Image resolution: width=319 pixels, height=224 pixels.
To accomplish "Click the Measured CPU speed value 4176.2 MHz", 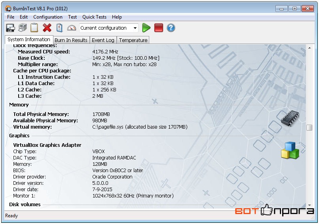I will (105, 52).
